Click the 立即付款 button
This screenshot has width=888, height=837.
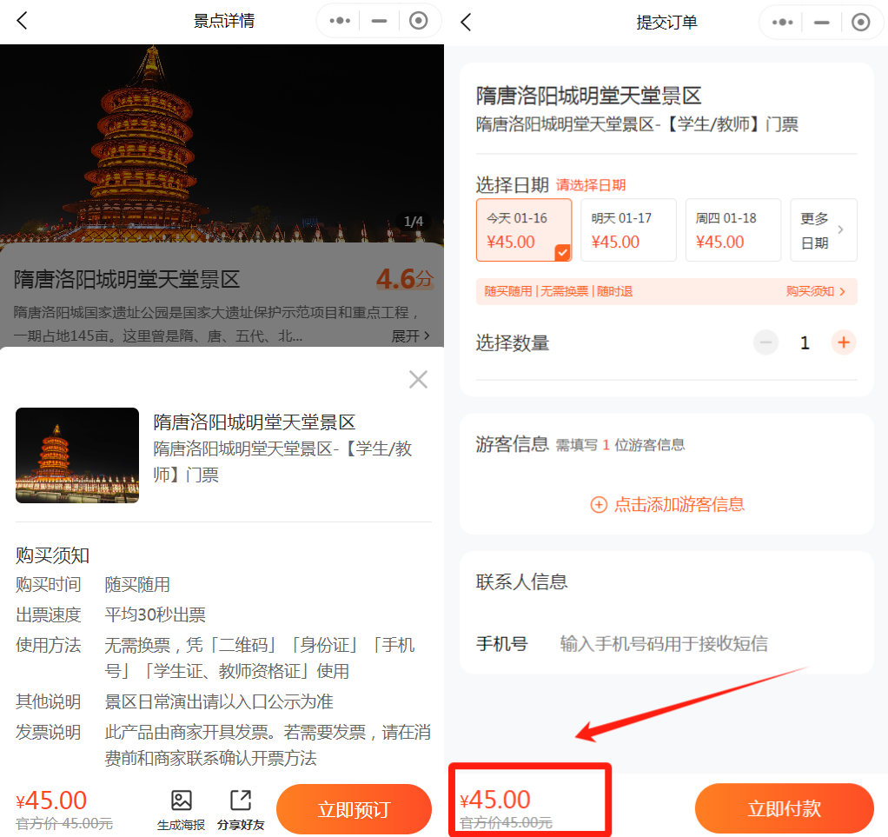click(785, 808)
